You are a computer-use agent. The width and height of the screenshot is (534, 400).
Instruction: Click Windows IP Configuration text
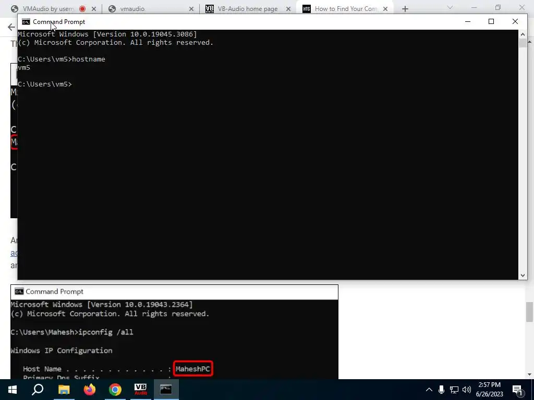[62, 351]
